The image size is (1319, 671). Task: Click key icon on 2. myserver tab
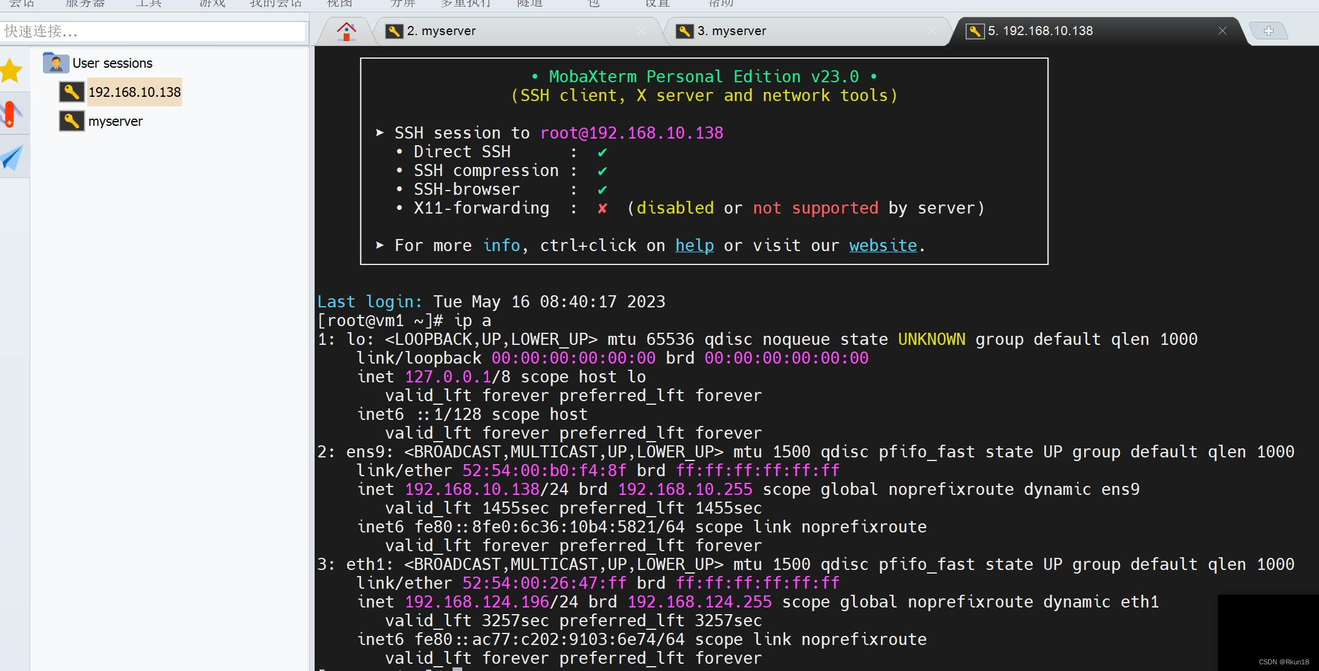394,31
